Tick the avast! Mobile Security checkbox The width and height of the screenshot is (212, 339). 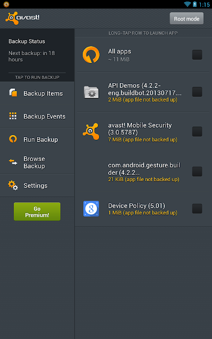point(197,132)
